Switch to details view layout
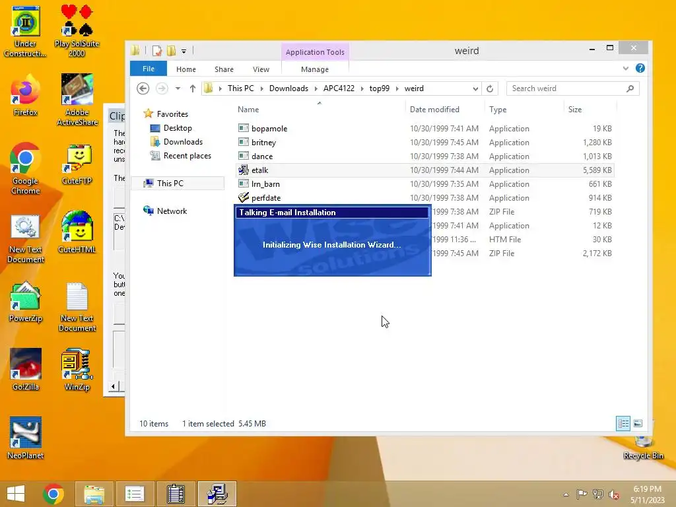Viewport: 676px width, 507px height. [x=623, y=423]
